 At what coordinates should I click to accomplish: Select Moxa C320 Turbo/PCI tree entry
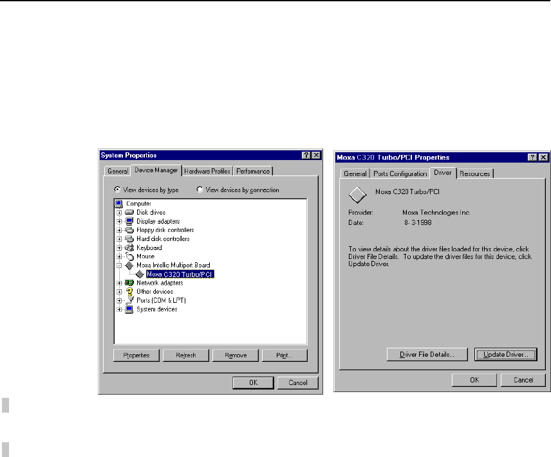[x=180, y=274]
